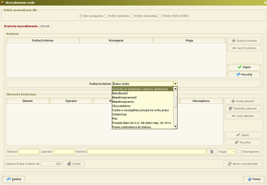Click Wycofaj in the Elementy kryterium section

point(243,142)
